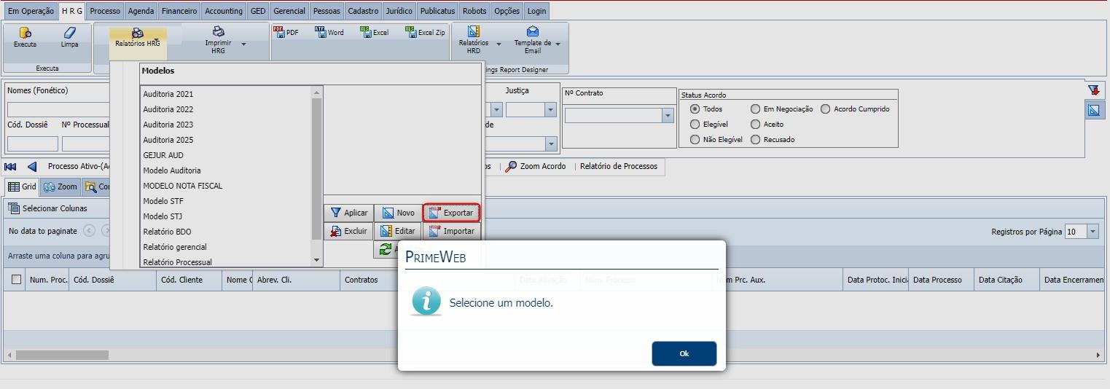The width and height of the screenshot is (1110, 389).
Task: Open the Template de Email tool
Action: click(533, 37)
